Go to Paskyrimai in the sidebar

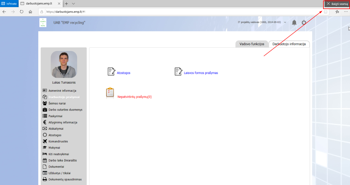click(x=55, y=116)
